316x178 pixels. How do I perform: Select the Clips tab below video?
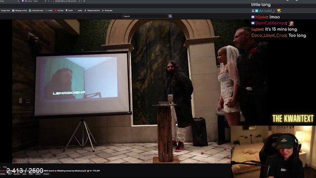click(x=5, y=167)
